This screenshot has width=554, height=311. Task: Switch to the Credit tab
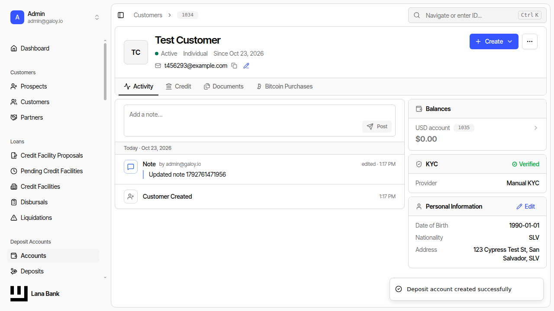178,86
